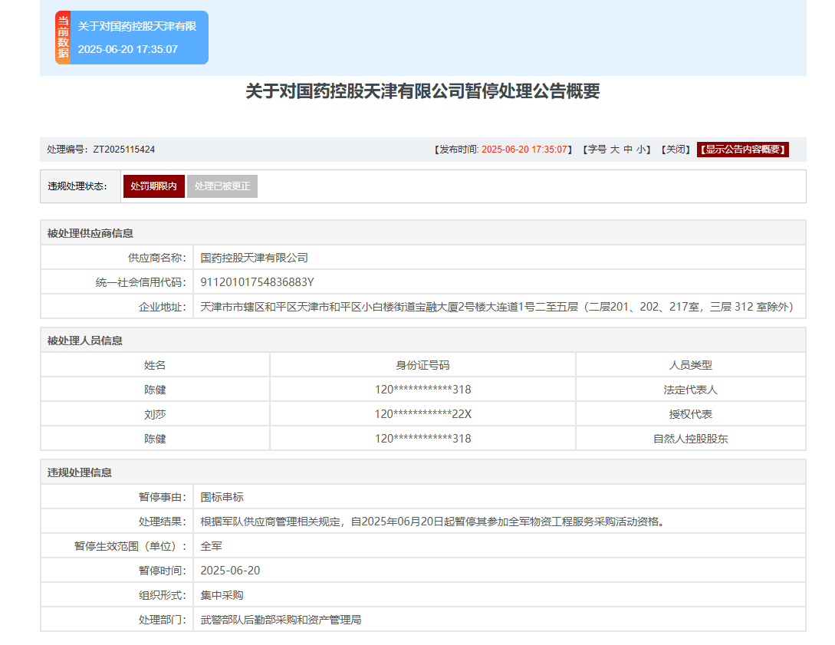Click the 集中采购 organization form value

[x=222, y=595]
